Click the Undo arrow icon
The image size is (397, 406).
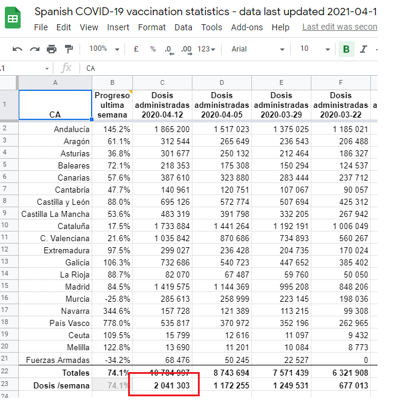coord(18,49)
